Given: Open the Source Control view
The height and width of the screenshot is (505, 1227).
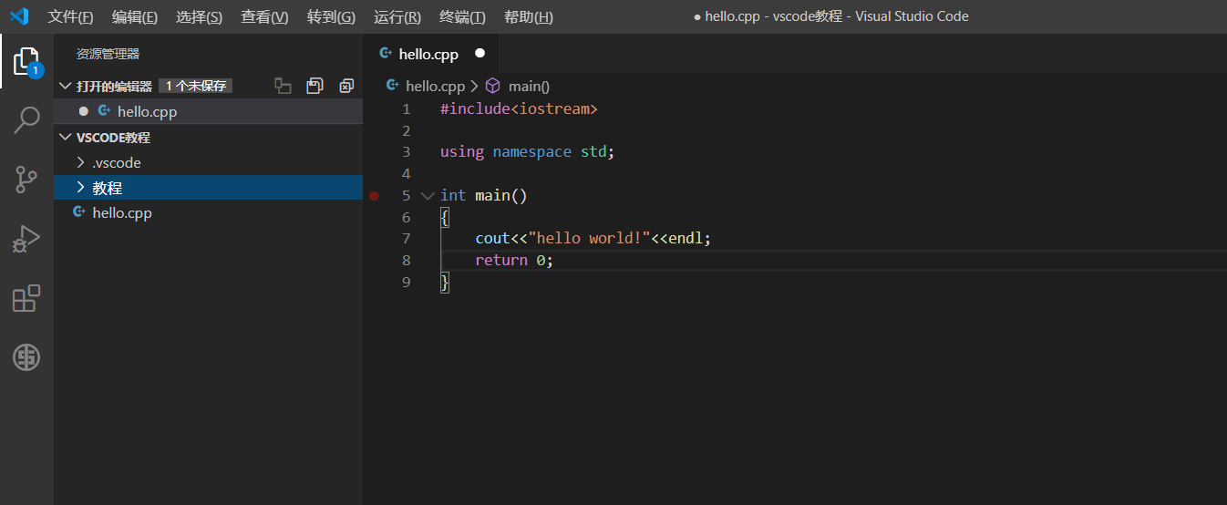Looking at the screenshot, I should (x=26, y=180).
